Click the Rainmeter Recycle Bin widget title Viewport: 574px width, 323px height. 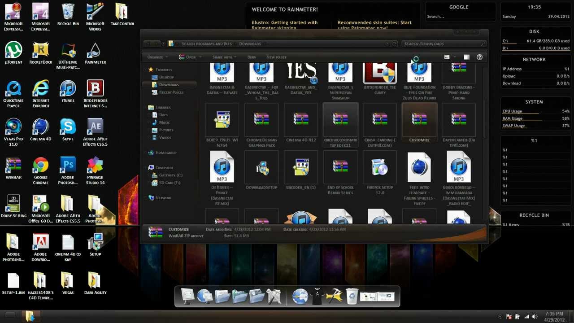[534, 215]
